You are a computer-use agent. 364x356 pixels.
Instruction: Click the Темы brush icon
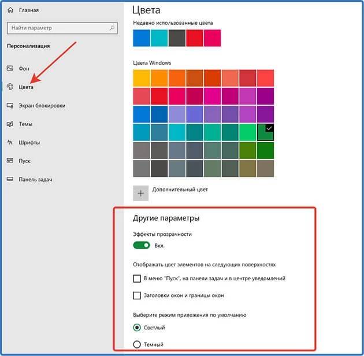pyautogui.click(x=10, y=124)
